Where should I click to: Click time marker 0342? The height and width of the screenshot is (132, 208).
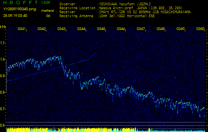42,29
